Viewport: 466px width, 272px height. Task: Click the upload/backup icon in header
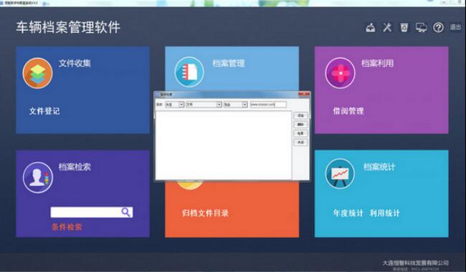(x=371, y=28)
